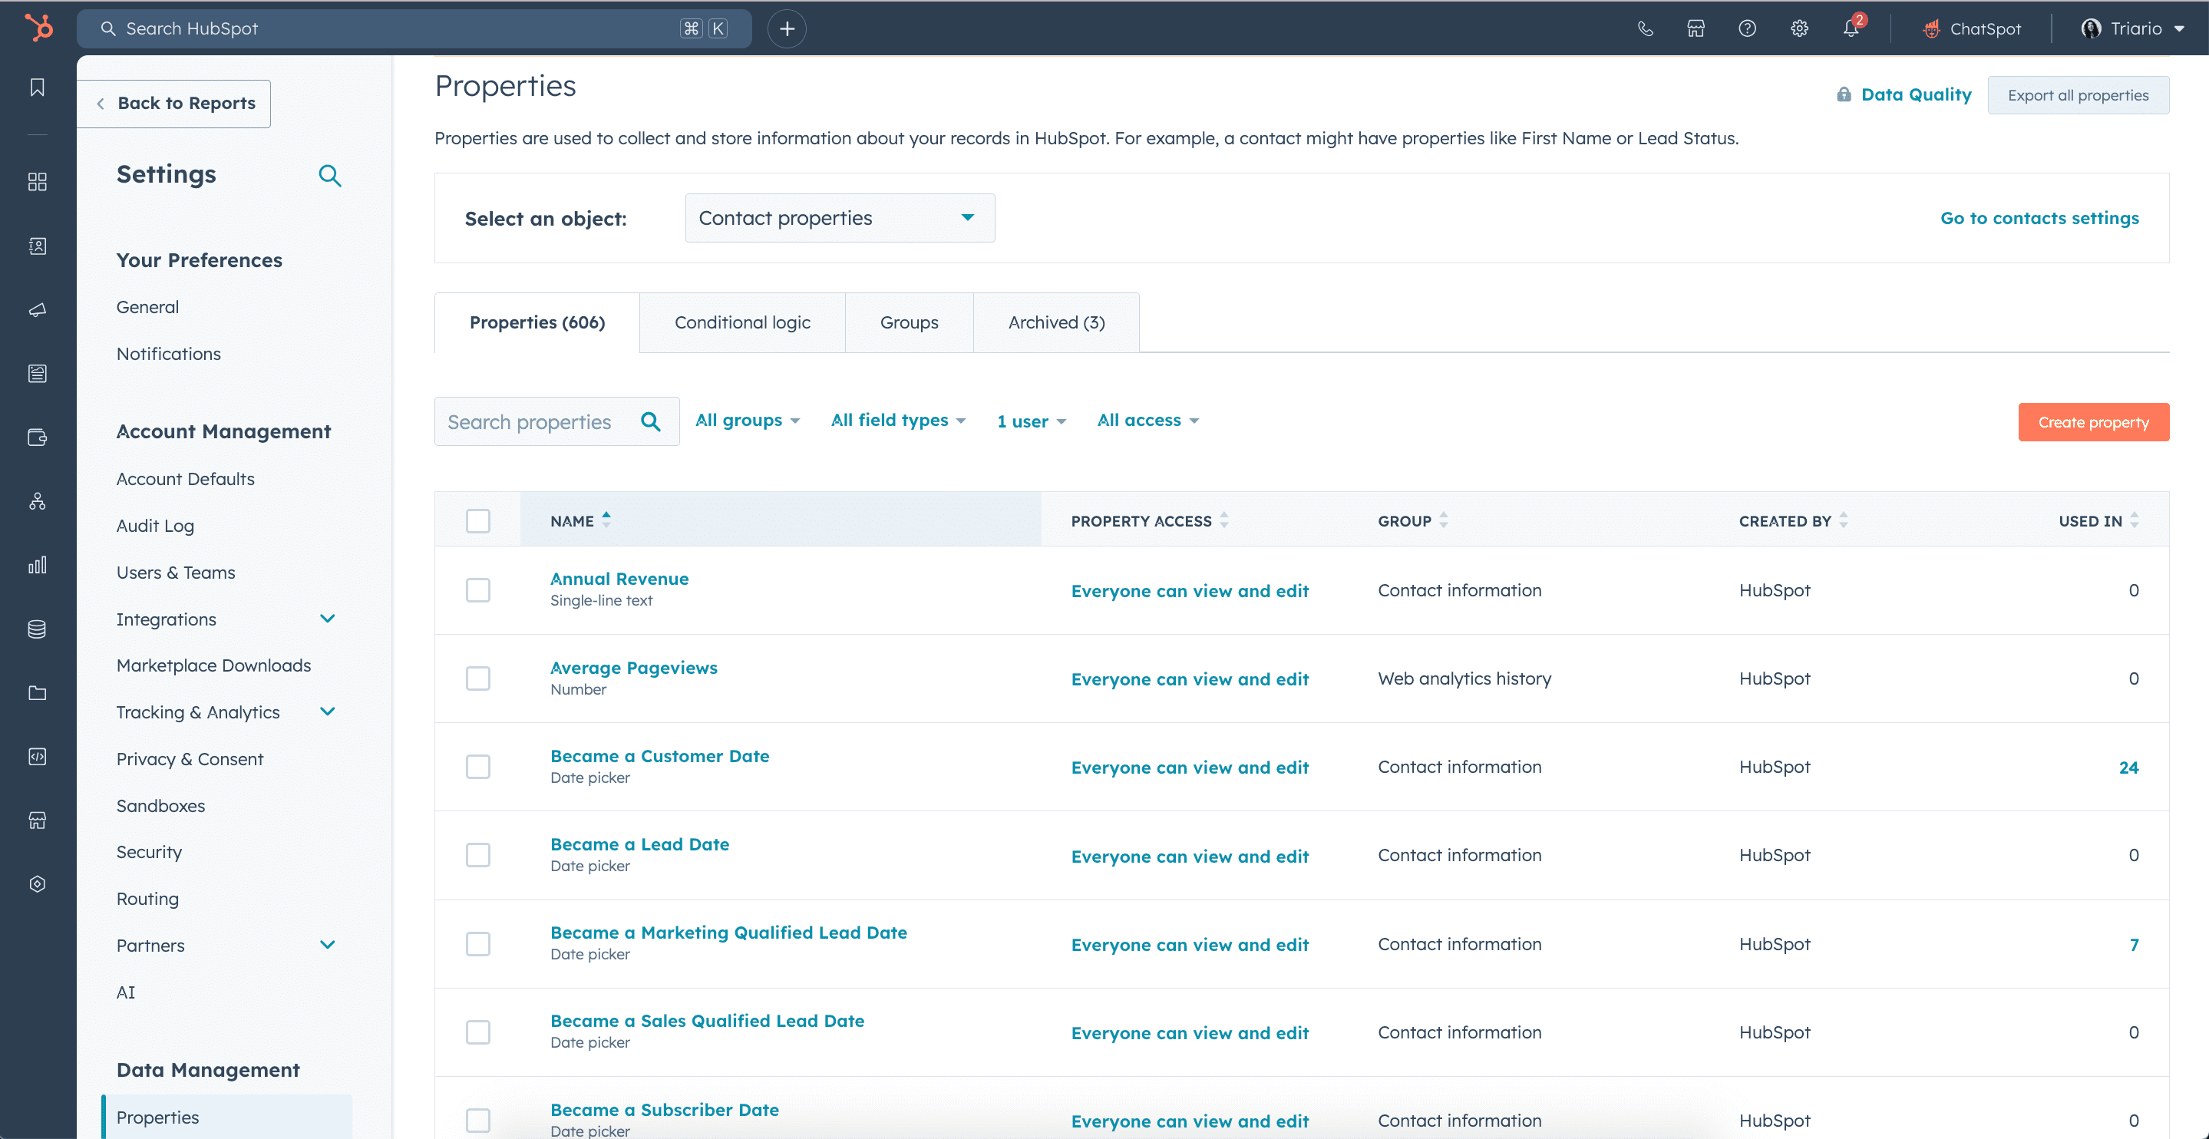Switch to the Archived (3) tab
Image resolution: width=2209 pixels, height=1139 pixels.
[x=1056, y=322]
